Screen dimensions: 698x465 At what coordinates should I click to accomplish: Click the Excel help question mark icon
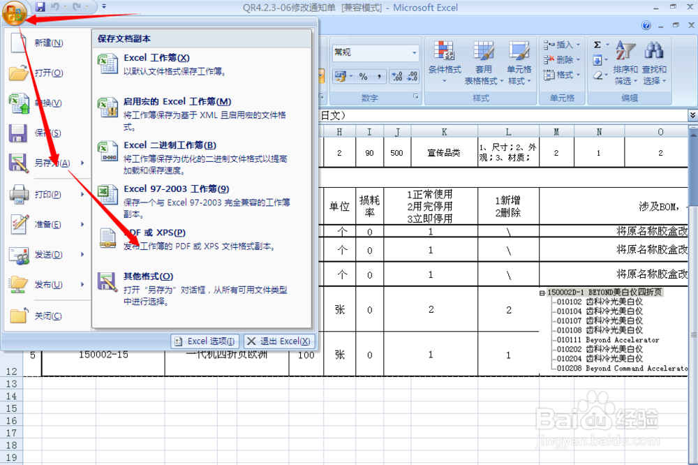coord(646,25)
